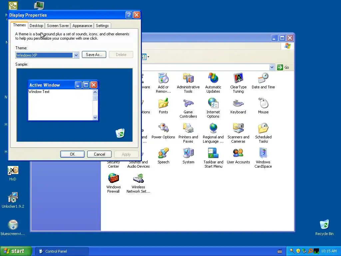Open Automatic Updates icon

(x=213, y=78)
